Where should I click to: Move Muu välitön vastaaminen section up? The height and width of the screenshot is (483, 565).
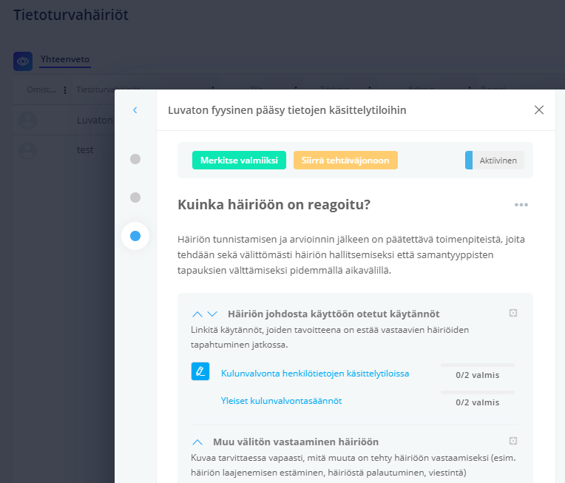coord(197,442)
